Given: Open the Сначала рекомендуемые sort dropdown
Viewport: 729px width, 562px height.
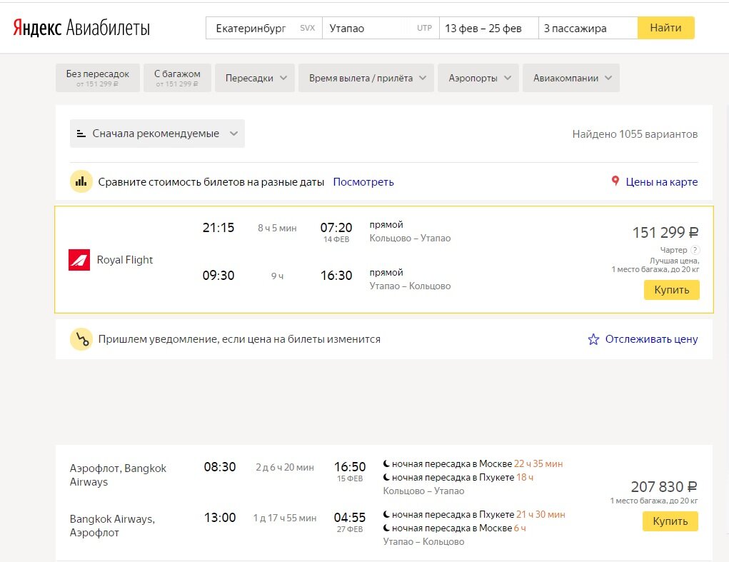Looking at the screenshot, I should [x=157, y=134].
